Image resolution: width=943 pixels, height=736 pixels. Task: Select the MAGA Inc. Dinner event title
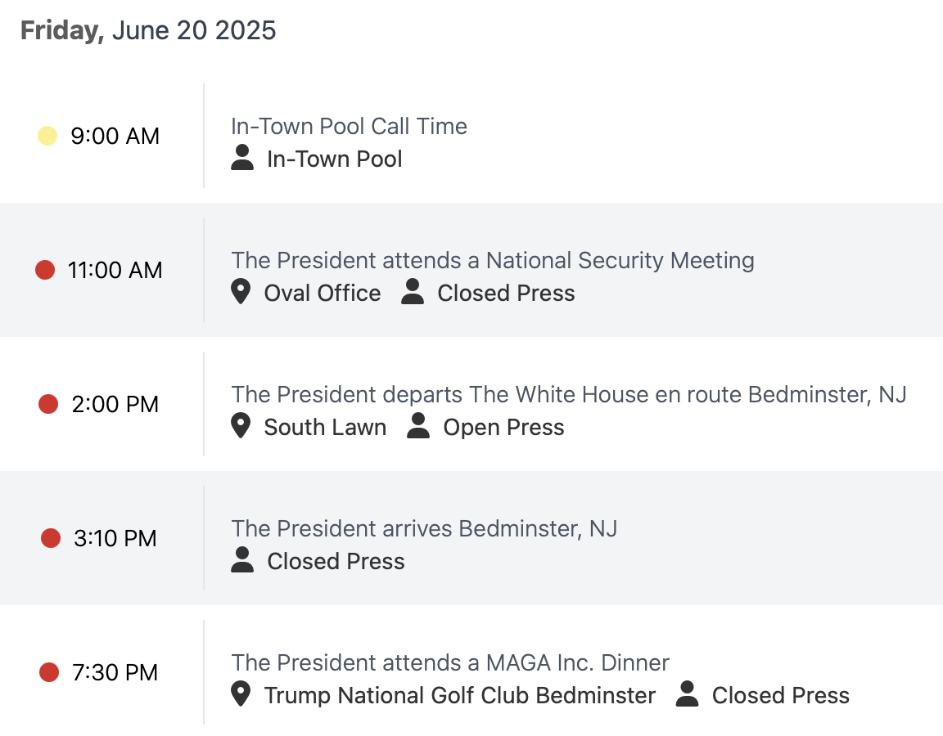coord(450,662)
